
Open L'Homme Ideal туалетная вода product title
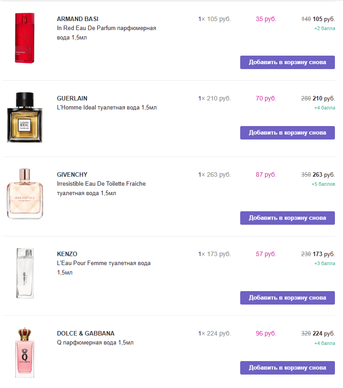tap(106, 108)
